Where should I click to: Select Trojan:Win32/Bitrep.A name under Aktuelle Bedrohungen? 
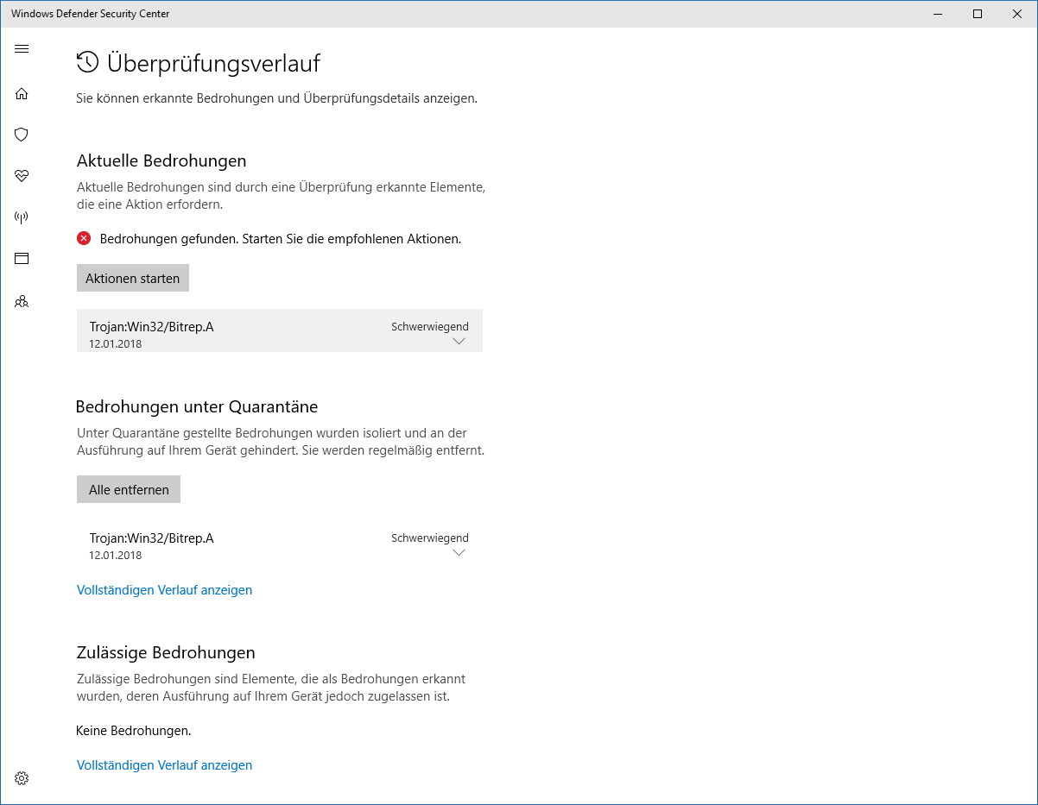151,326
